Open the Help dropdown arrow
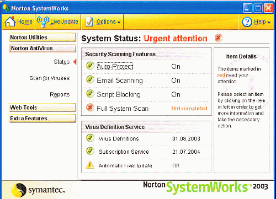 (269, 23)
